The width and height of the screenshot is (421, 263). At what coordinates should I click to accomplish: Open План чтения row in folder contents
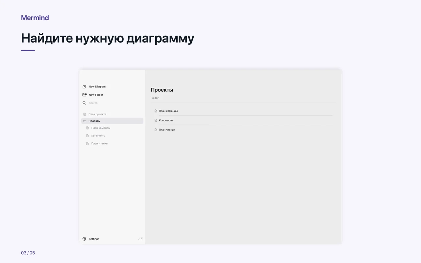click(243, 130)
